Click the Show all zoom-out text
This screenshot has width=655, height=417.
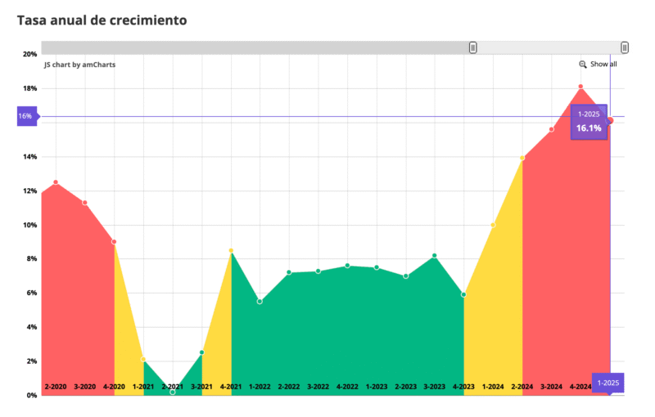603,65
